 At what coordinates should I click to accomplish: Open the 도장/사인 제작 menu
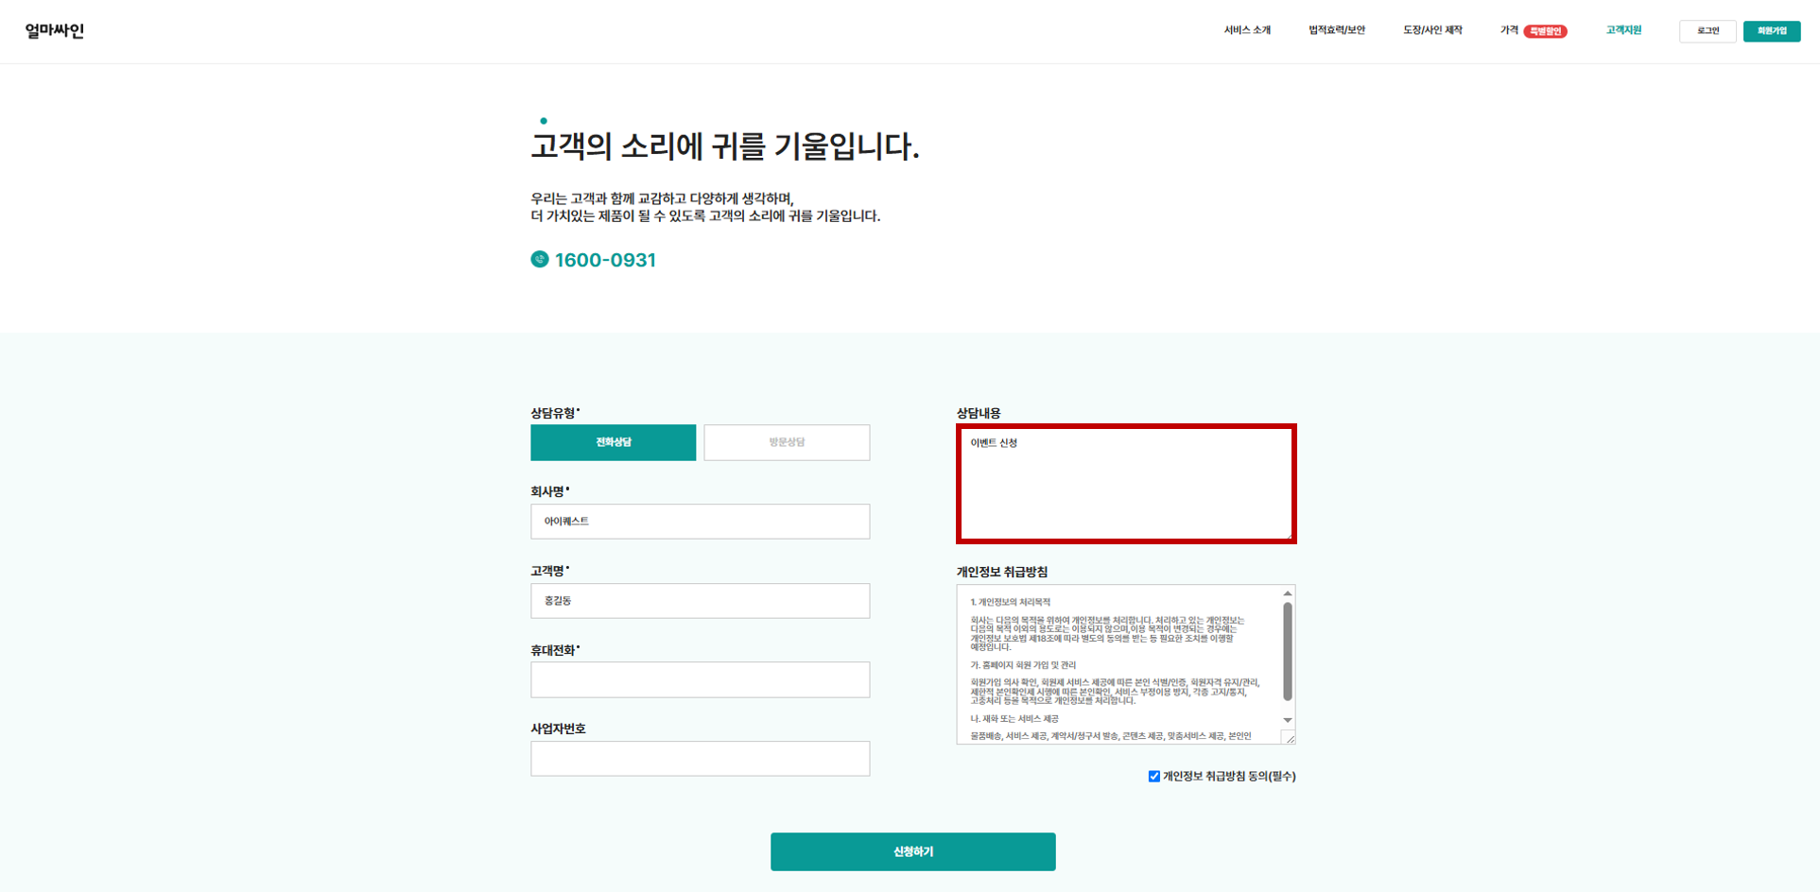1433,29
